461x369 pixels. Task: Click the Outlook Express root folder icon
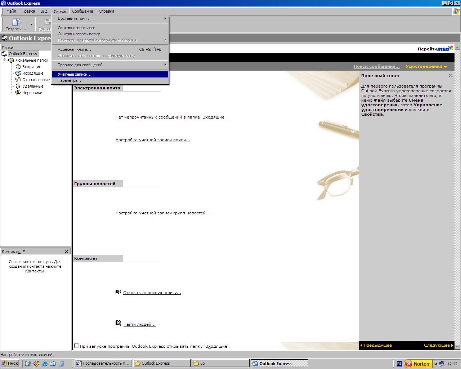tap(4, 54)
